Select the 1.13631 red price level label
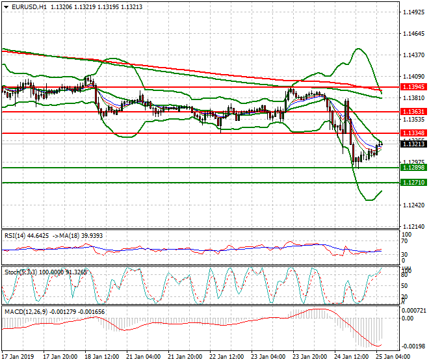Image resolution: width=429 pixels, height=364 pixels. point(413,112)
